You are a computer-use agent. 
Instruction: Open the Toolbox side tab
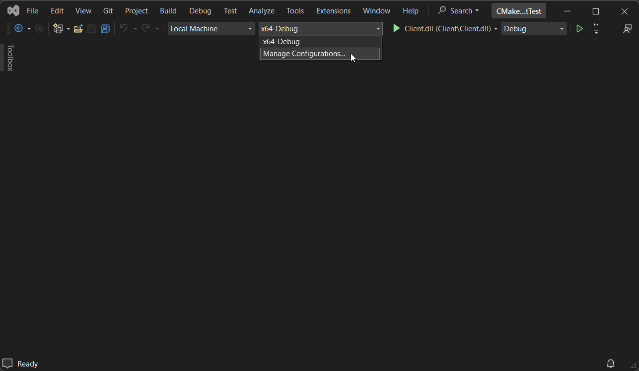click(x=9, y=58)
